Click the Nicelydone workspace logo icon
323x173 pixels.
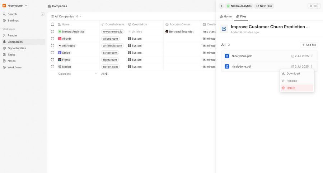4,6
